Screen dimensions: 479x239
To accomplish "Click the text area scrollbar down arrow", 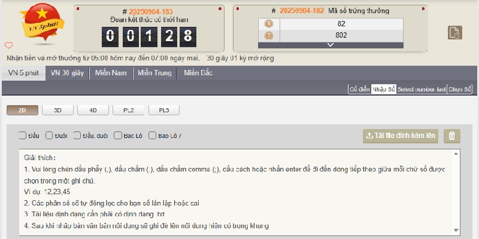I will pyautogui.click(x=456, y=230).
